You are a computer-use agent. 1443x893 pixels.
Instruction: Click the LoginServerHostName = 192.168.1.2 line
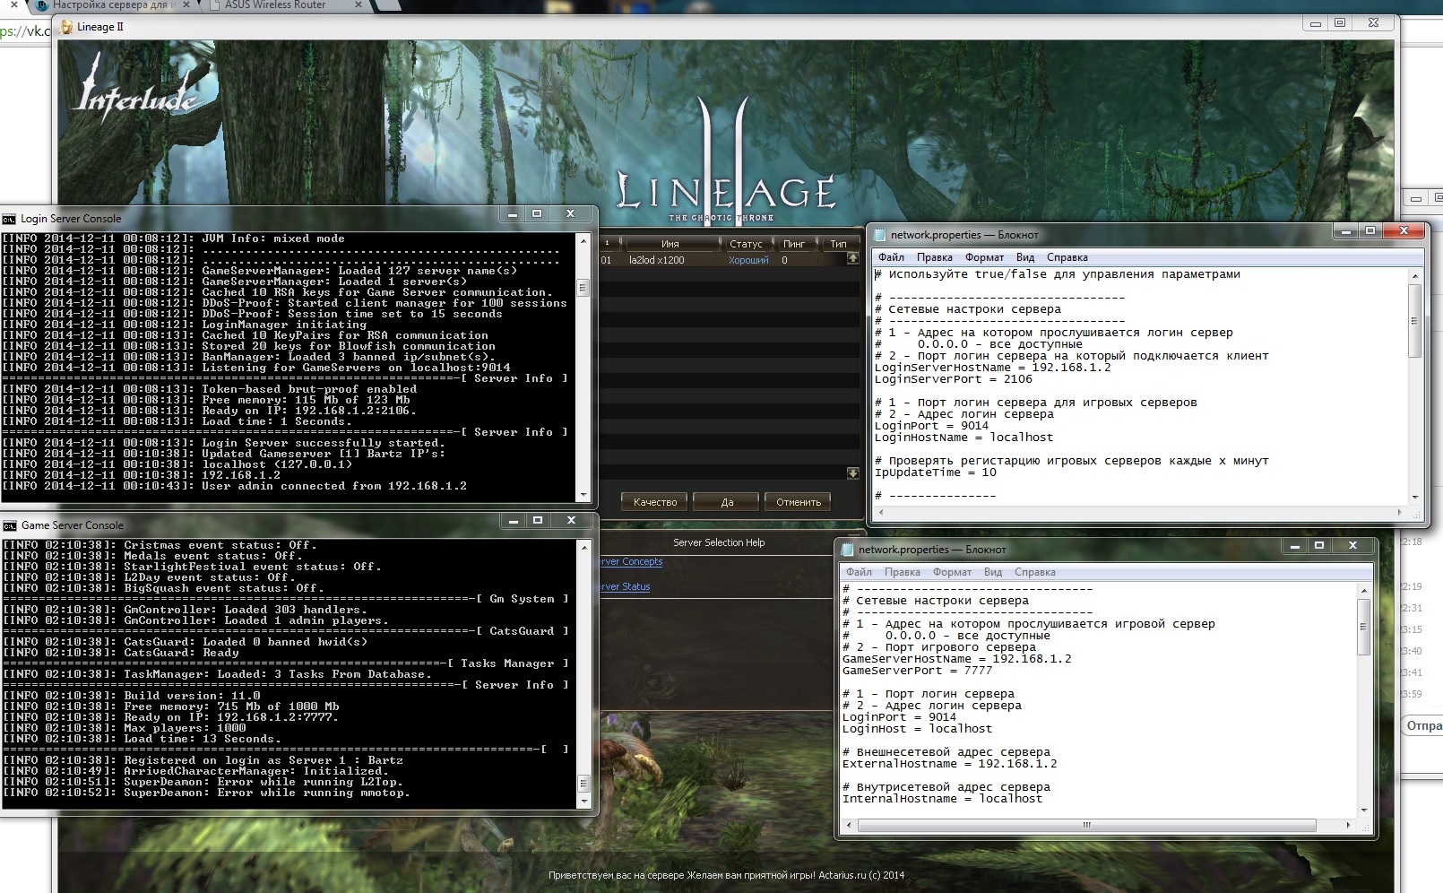992,368
